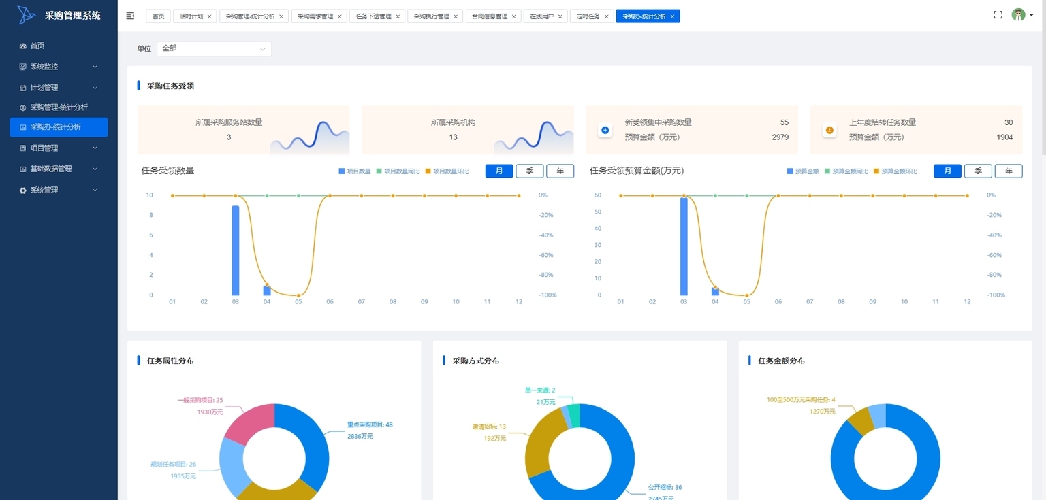
Task: Click the orange icon beside 上年度结转任务数量
Action: coord(829,130)
